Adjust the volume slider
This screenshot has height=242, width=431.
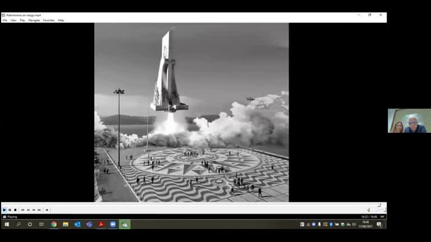tap(380, 210)
